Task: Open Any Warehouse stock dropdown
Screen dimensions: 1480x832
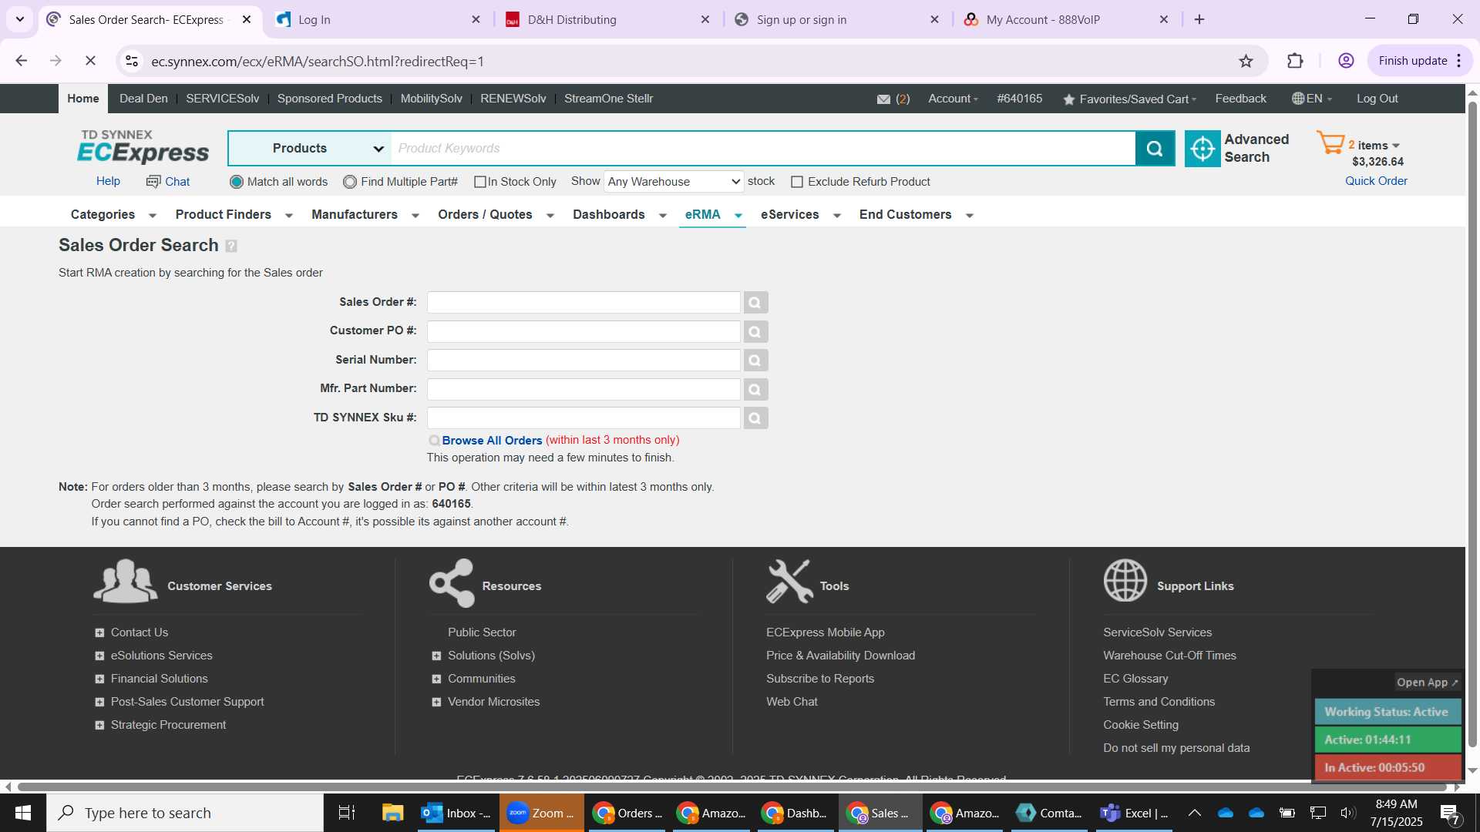Action: point(674,182)
